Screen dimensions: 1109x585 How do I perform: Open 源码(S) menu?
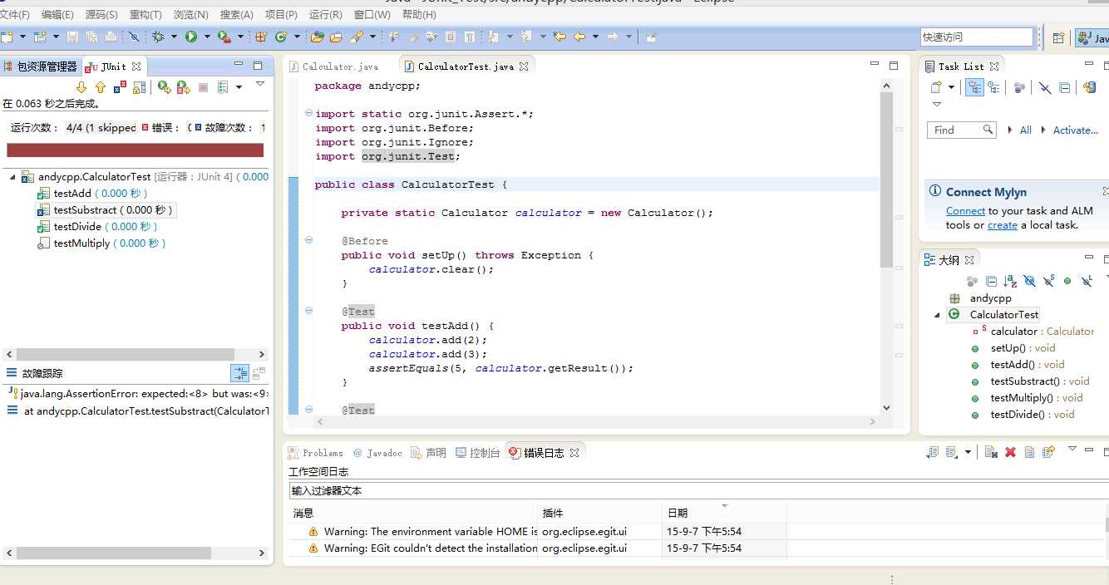(x=101, y=15)
